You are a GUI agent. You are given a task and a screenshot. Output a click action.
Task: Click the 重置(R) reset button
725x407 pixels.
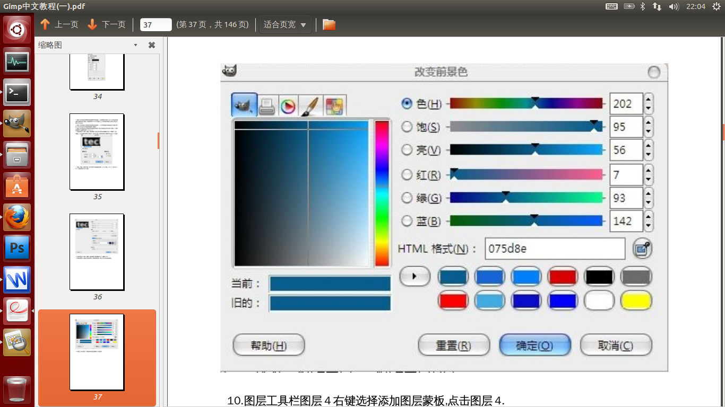454,346
